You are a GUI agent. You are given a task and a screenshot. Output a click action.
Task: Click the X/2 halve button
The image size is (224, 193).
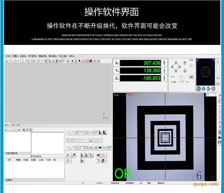[x=164, y=63]
